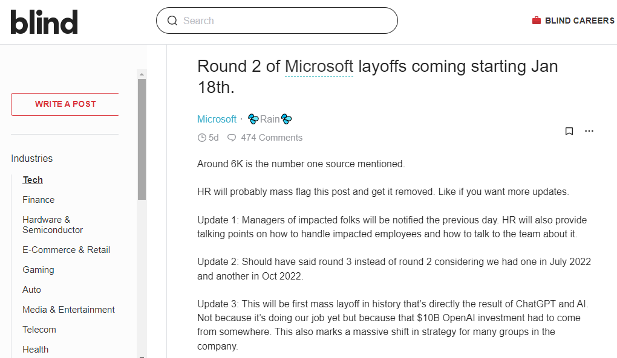Open Hardware & Semiconductor industry

coord(53,225)
